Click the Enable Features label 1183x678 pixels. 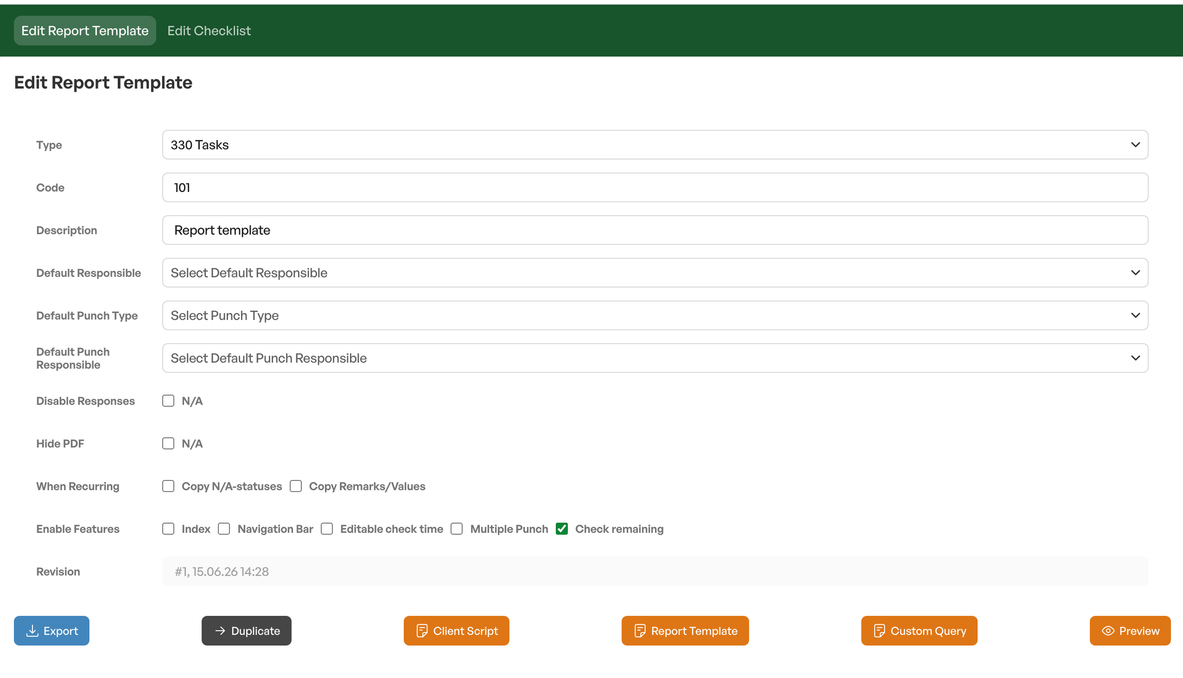78,529
